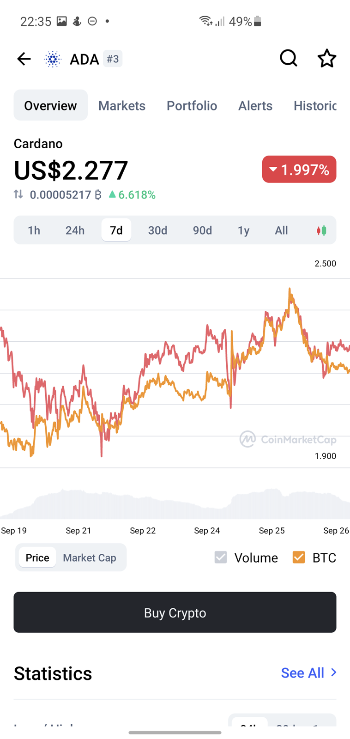Open the Portfolio tab
Image resolution: width=350 pixels, height=739 pixels.
point(192,105)
